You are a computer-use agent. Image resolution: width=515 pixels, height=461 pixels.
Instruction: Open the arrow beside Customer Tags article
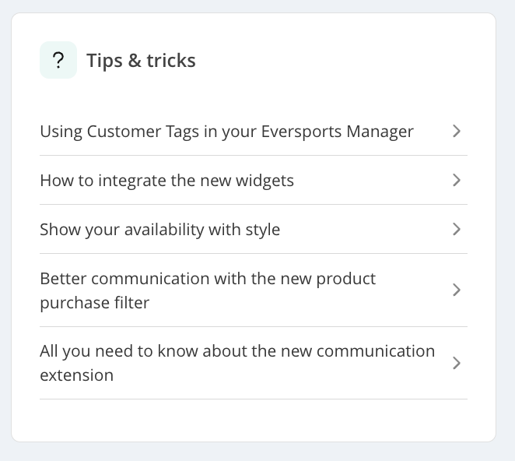pos(456,131)
